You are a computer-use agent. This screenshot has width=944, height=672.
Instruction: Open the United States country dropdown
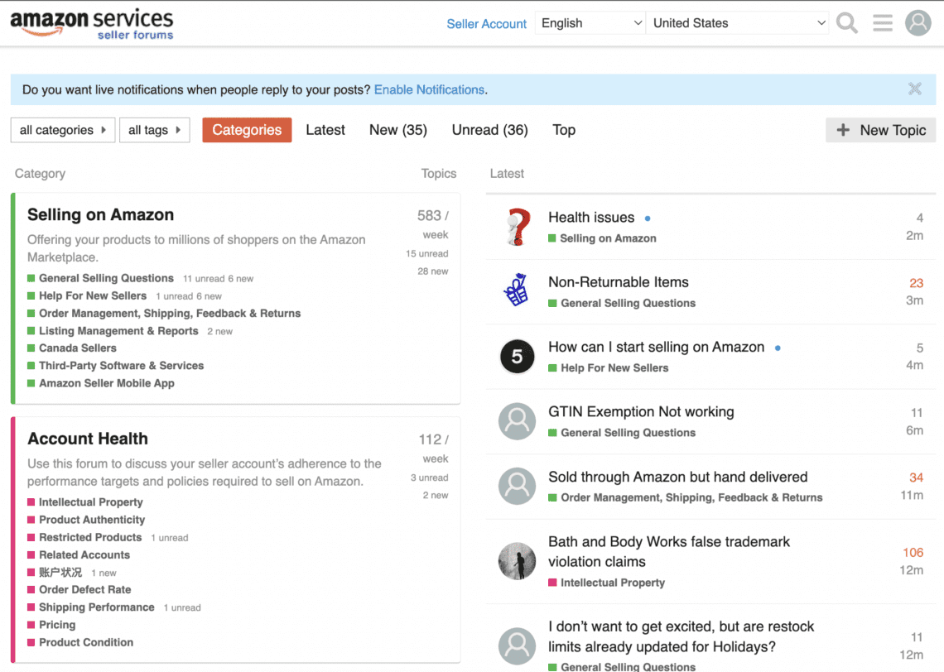738,22
